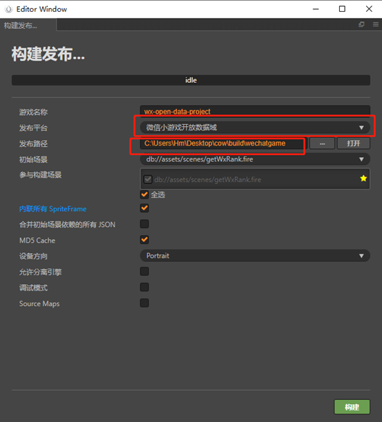Click the yellow star initial scene marker
This screenshot has height=422, width=382.
point(363,178)
